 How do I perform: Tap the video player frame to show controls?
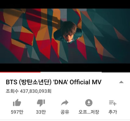click(65, 36)
